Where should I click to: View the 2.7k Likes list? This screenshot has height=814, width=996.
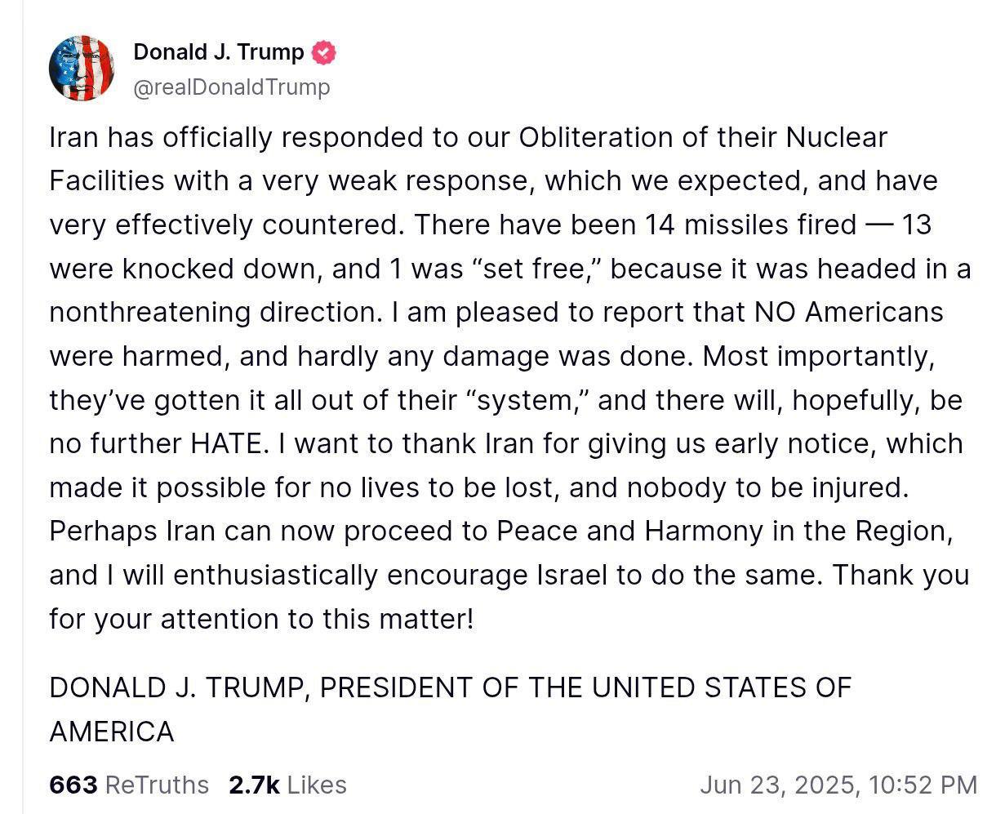(x=287, y=785)
